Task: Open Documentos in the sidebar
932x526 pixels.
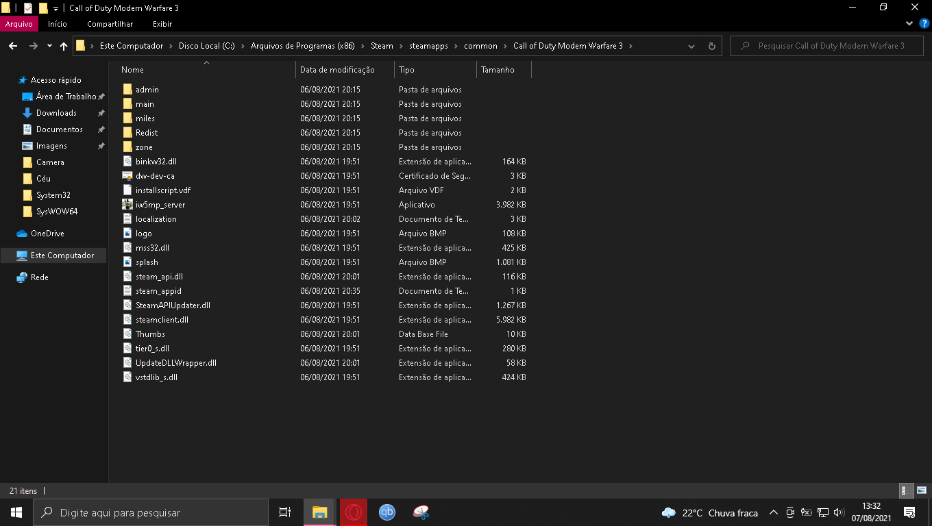Action: [60, 129]
